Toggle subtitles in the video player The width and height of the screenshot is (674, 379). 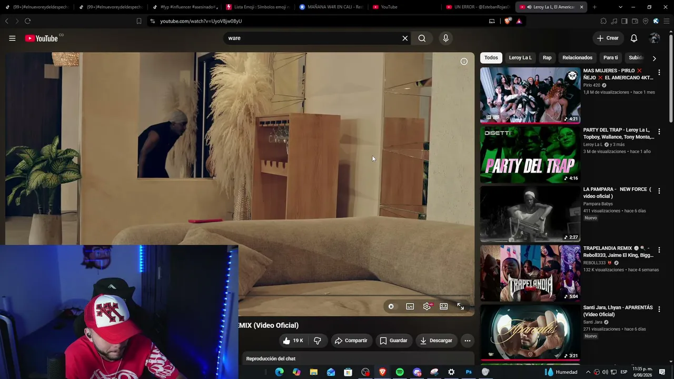pos(410,306)
